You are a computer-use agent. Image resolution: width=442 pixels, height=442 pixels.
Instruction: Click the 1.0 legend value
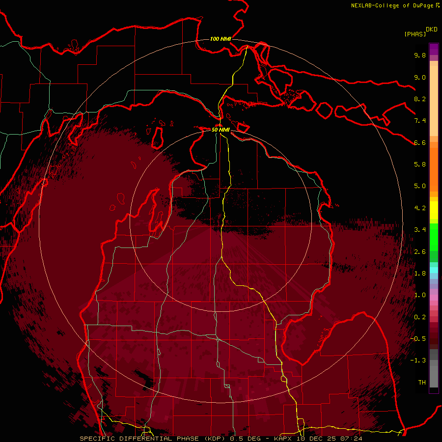(420, 295)
